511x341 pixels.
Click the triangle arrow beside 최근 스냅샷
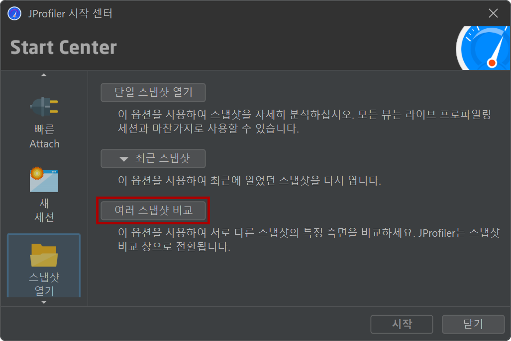[123, 159]
